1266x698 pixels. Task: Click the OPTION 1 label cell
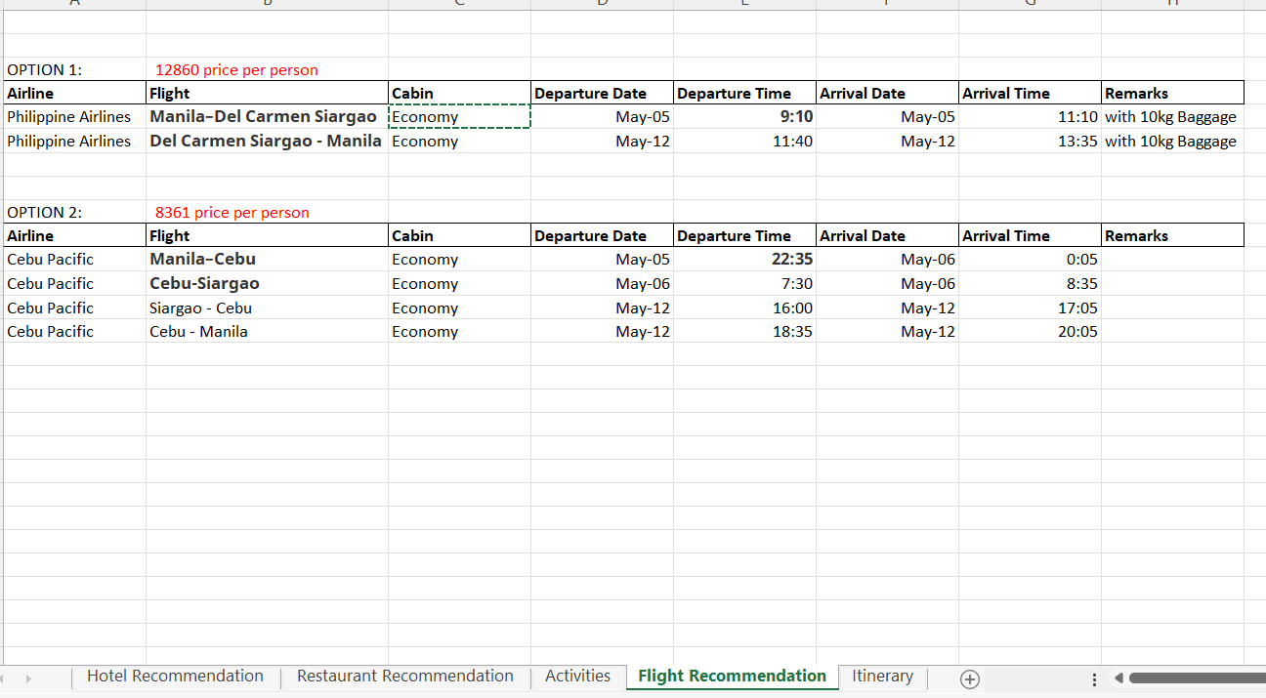(45, 70)
